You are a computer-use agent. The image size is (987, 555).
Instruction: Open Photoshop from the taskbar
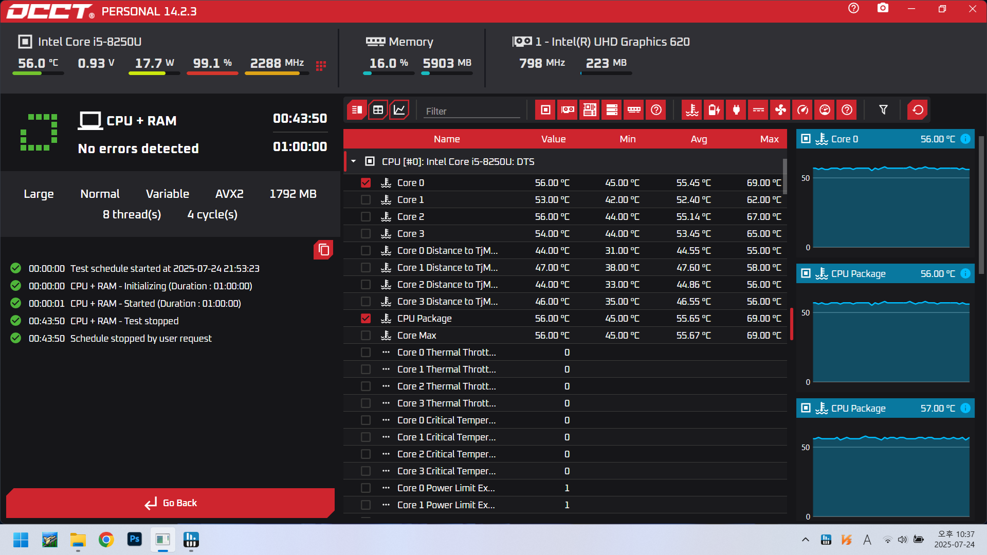[135, 540]
